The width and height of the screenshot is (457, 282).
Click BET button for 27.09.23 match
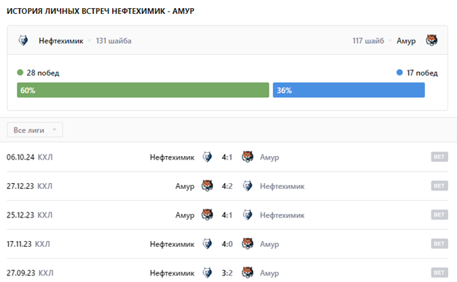[439, 272]
